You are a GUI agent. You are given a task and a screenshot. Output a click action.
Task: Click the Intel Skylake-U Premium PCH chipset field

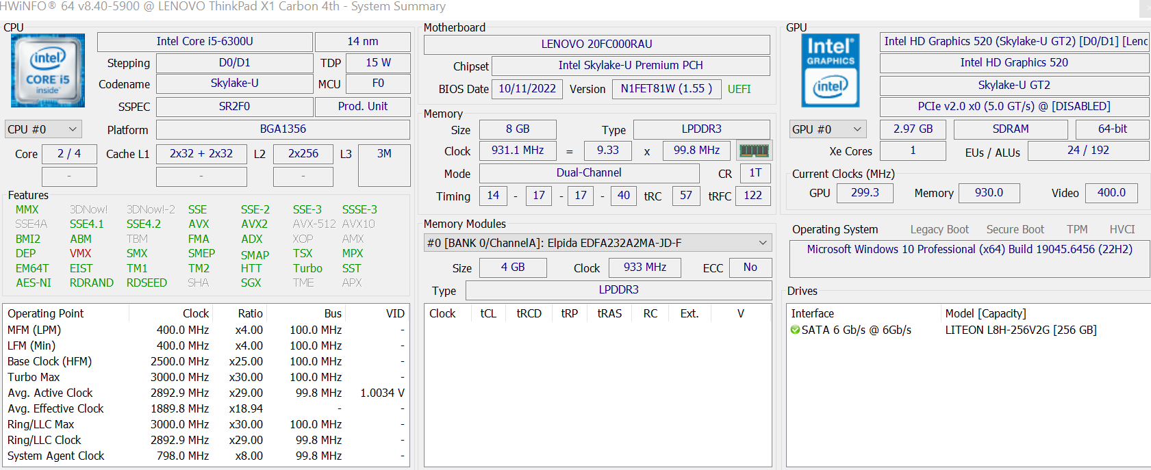tap(631, 66)
